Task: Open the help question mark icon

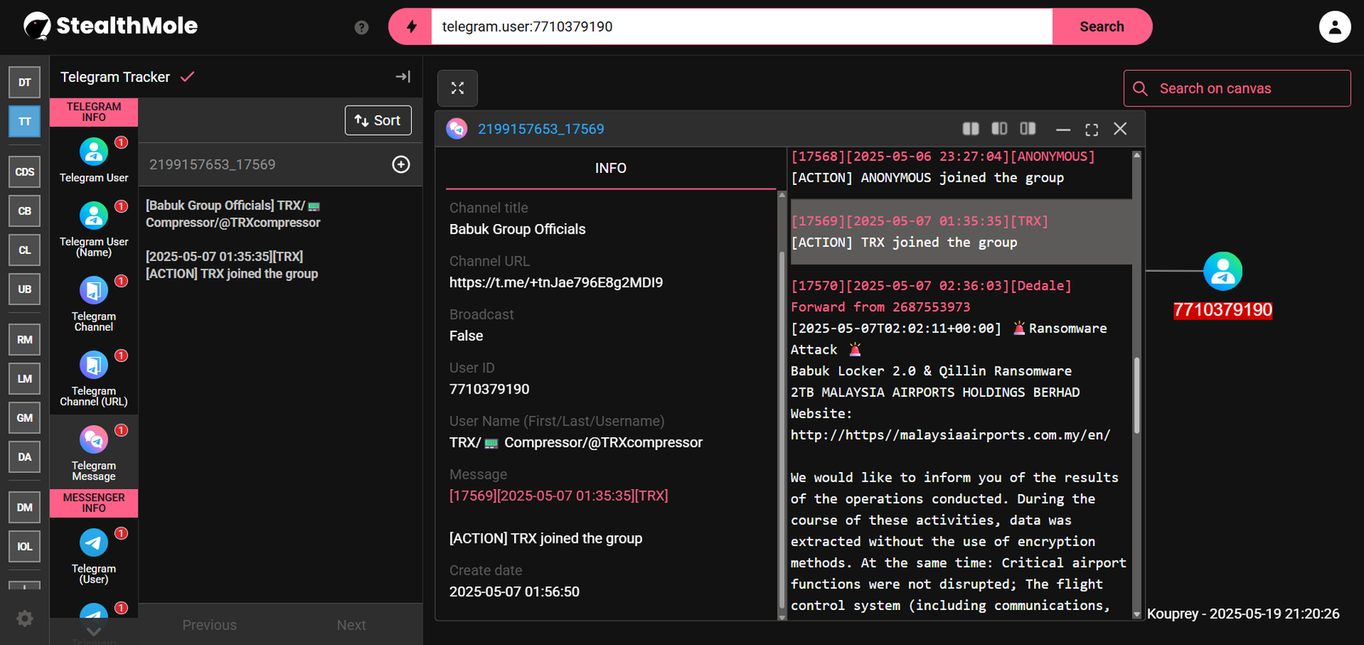Action: (x=361, y=27)
